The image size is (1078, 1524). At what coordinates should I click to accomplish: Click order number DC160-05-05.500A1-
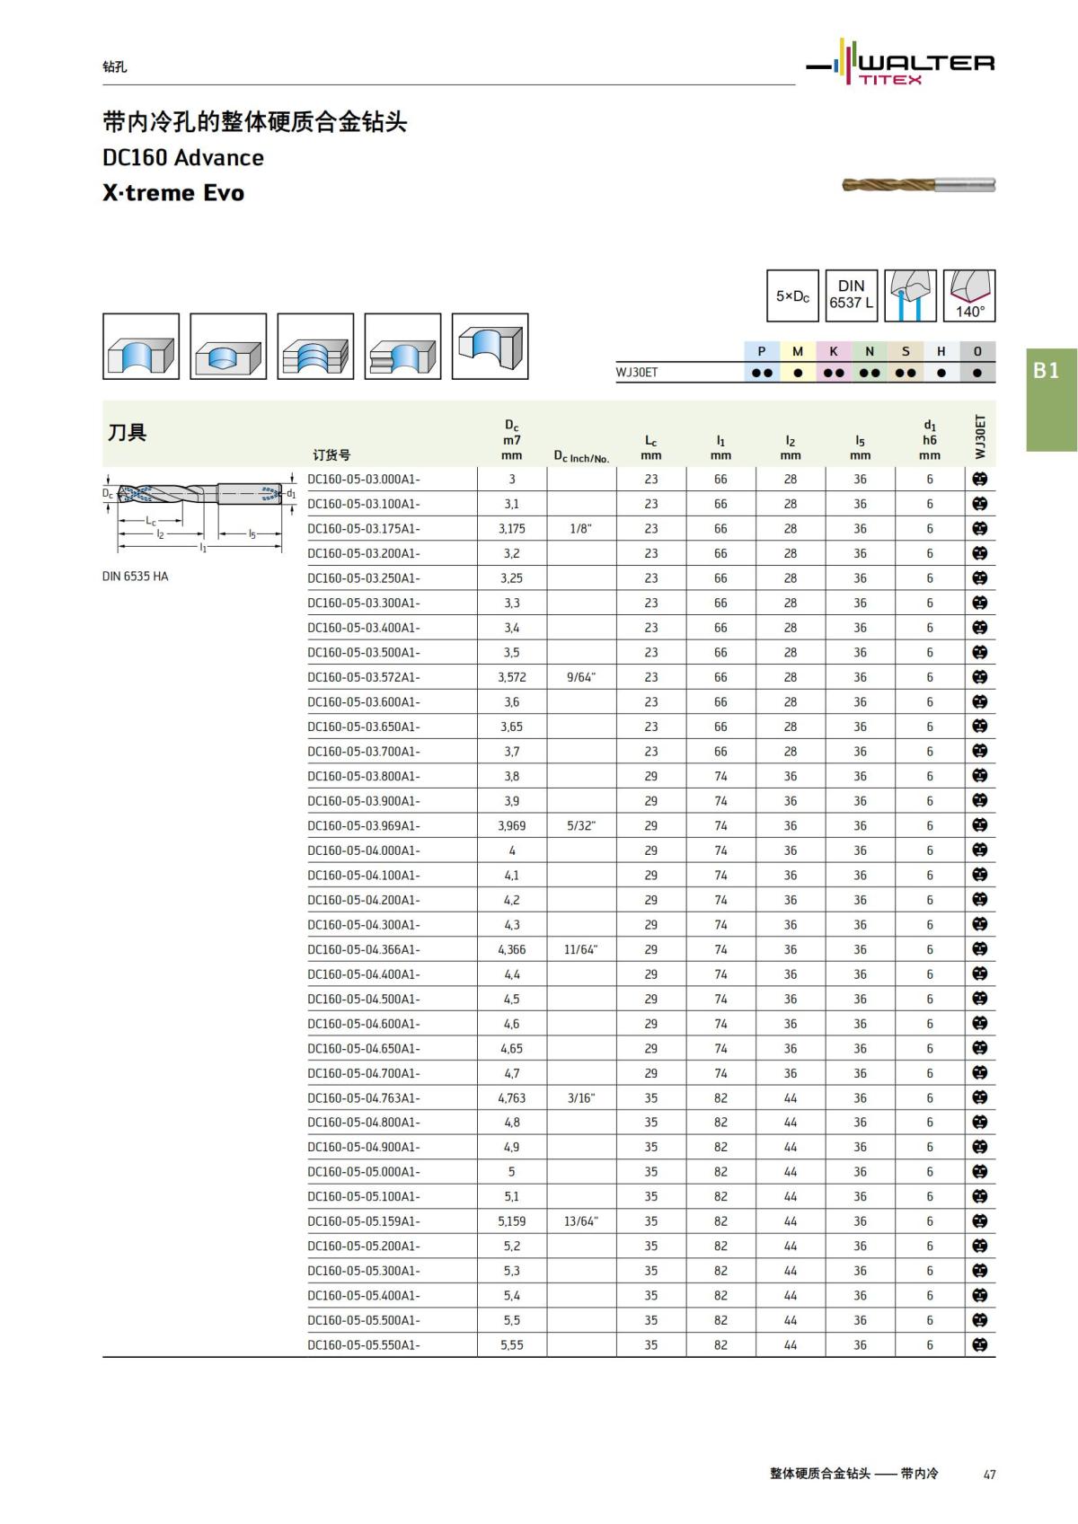[364, 1320]
